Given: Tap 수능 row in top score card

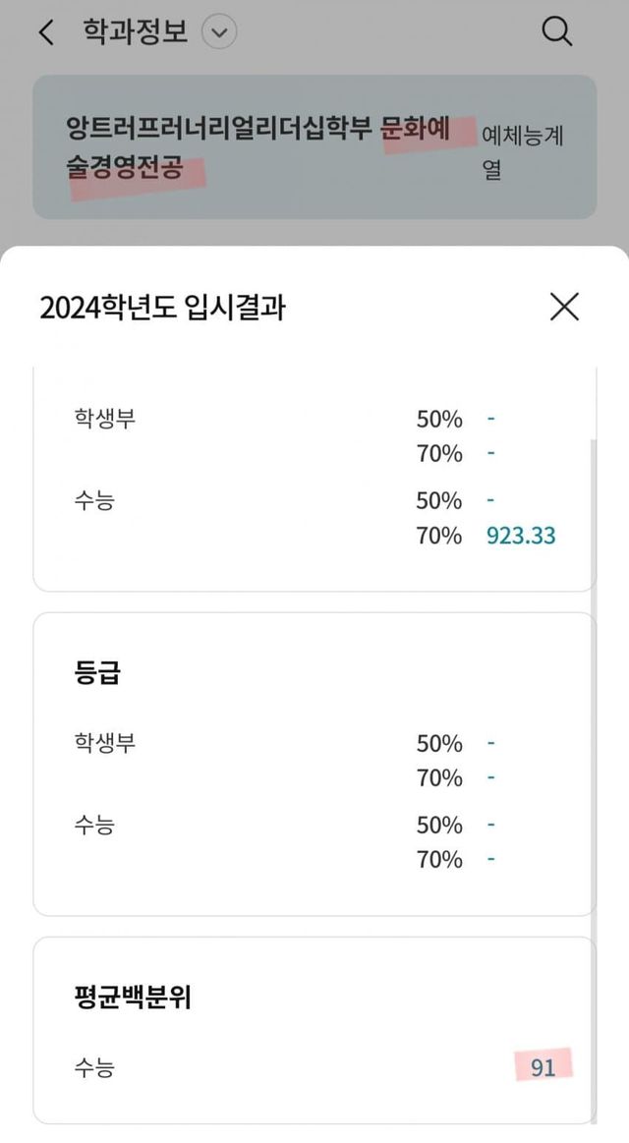Looking at the screenshot, I should pos(94,500).
